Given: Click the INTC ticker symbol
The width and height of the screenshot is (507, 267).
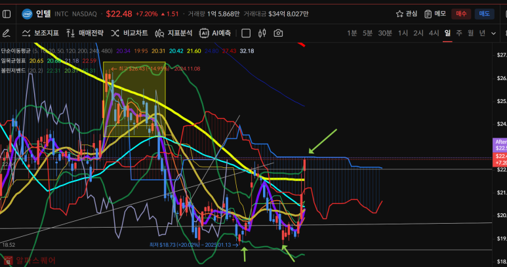Looking at the screenshot, I should click(x=62, y=14).
